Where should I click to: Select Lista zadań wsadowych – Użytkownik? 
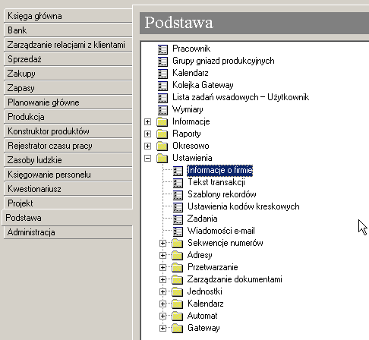241,97
